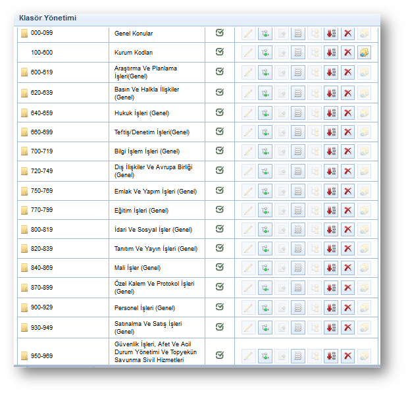Click red down-arrow icon for Hukuk İşleri
Screen dimensions: 408x395
(331, 113)
